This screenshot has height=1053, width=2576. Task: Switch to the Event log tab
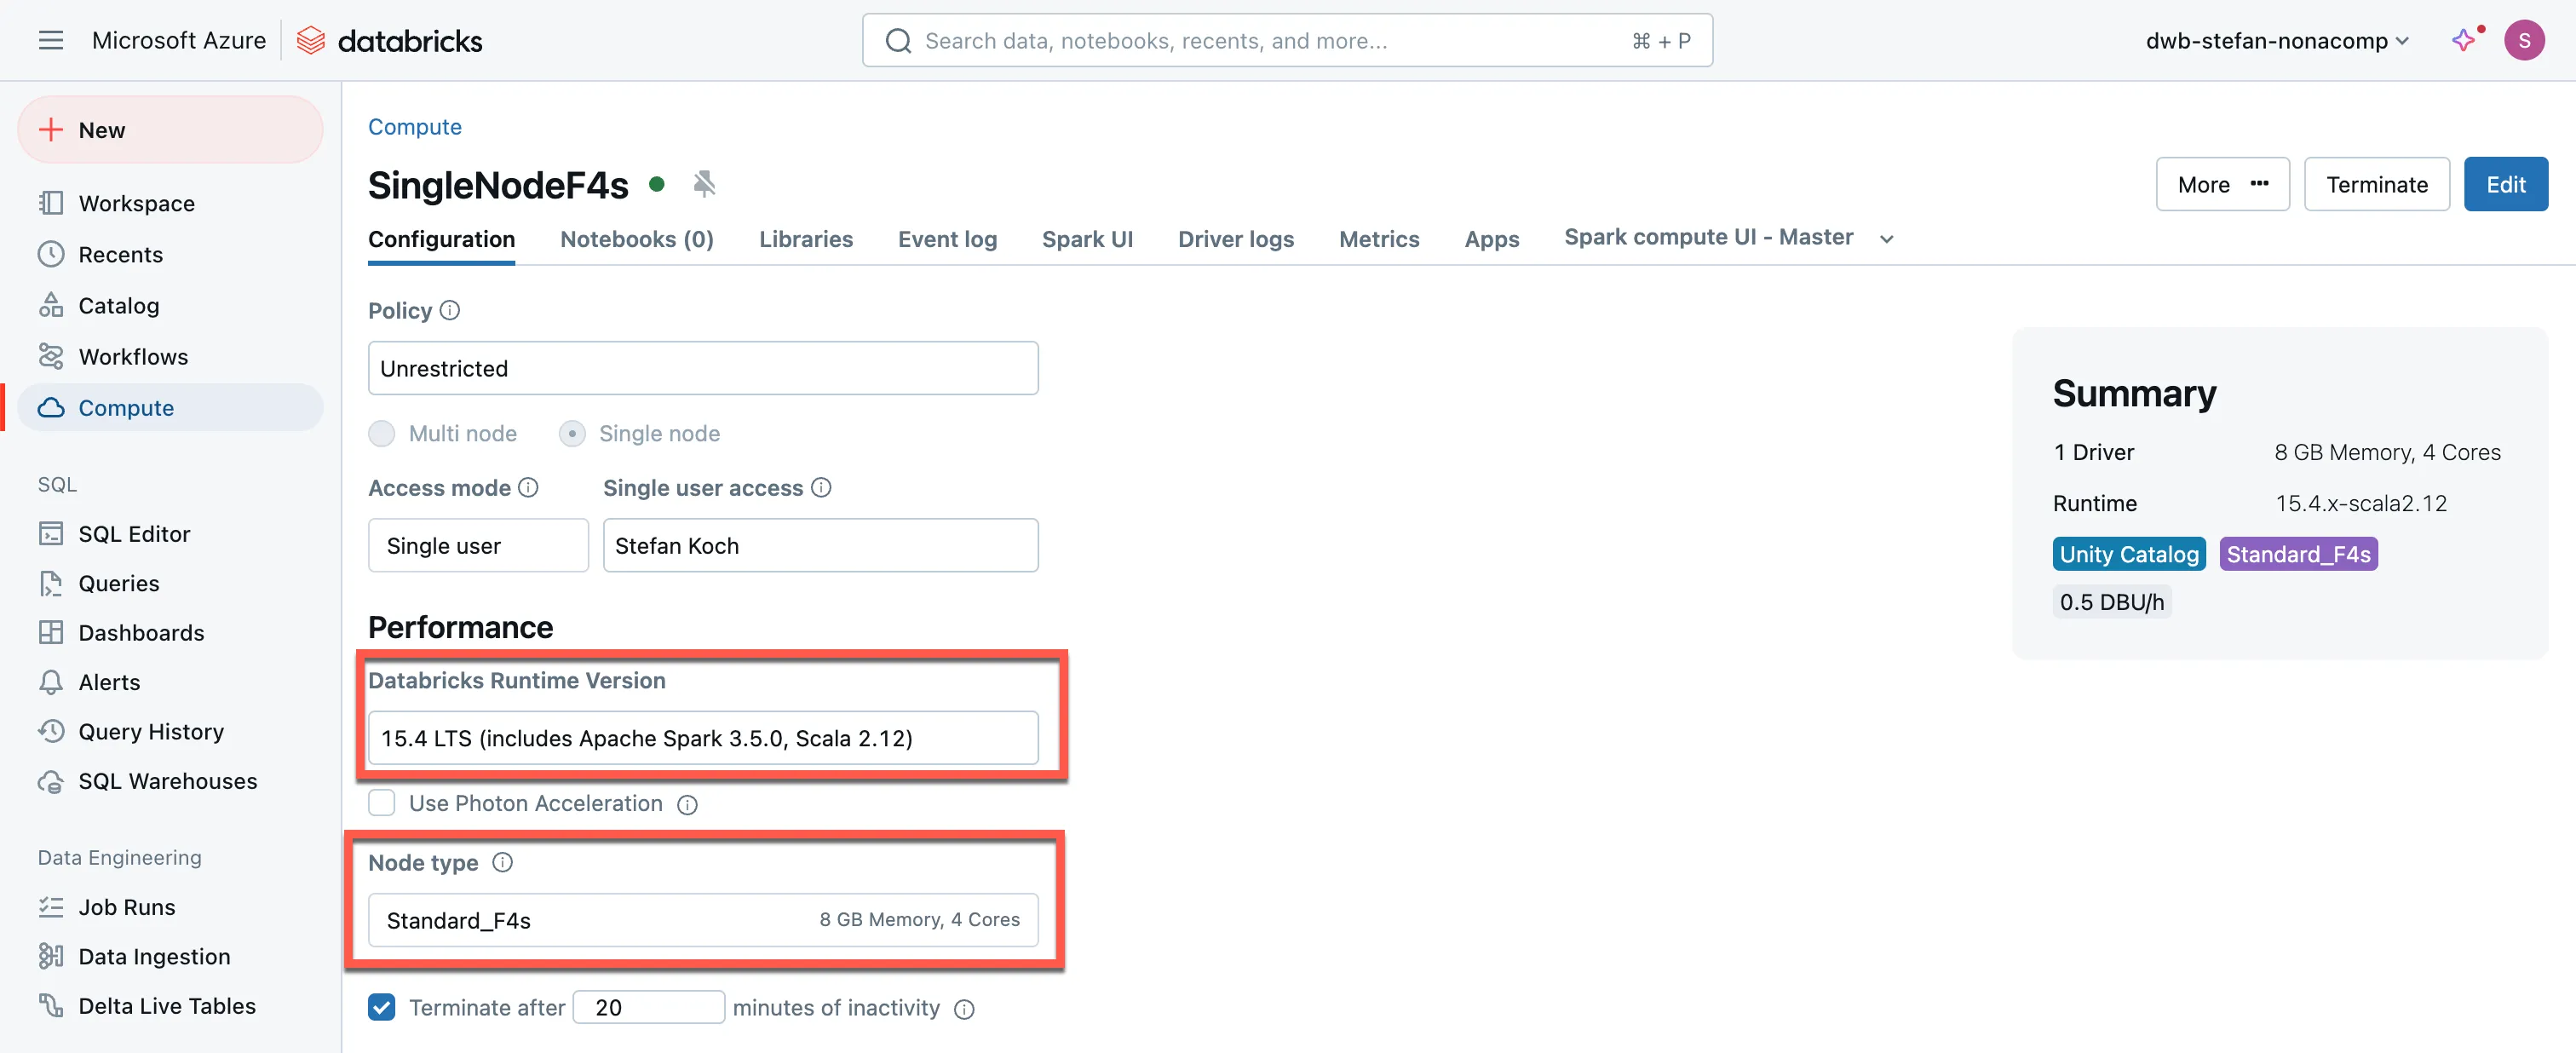point(946,239)
